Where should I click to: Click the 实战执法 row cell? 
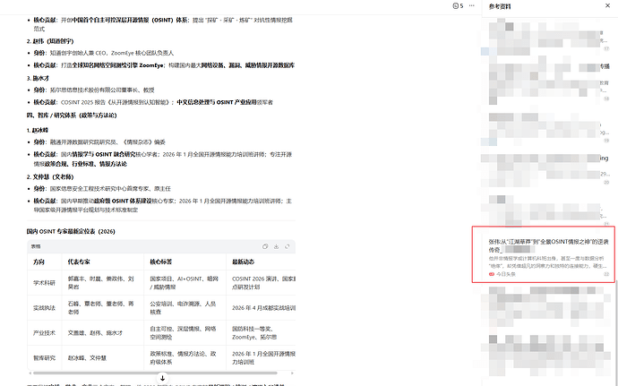[x=44, y=308]
